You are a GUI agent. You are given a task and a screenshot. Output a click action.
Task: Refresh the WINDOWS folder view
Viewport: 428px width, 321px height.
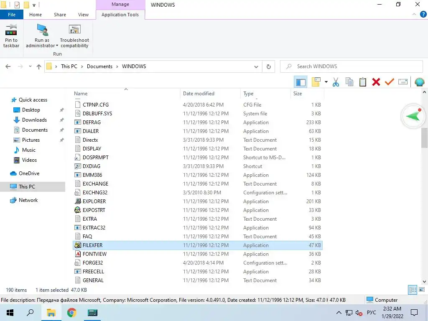click(269, 66)
